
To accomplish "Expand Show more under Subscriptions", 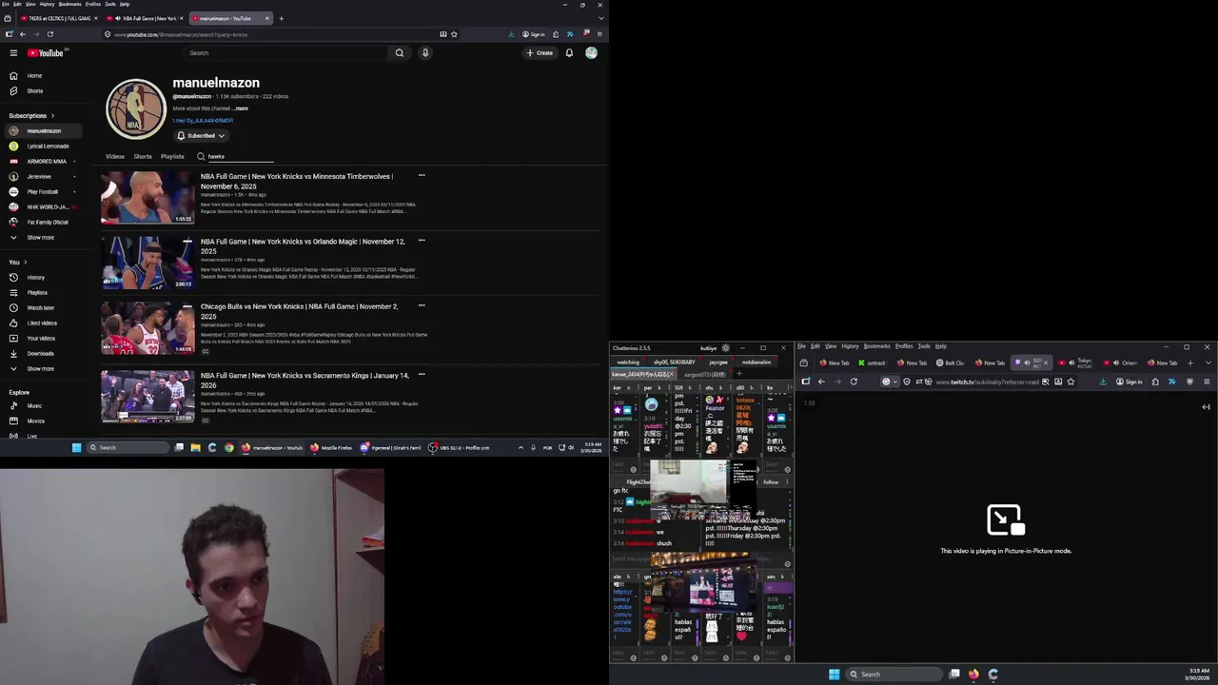I will pyautogui.click(x=40, y=238).
